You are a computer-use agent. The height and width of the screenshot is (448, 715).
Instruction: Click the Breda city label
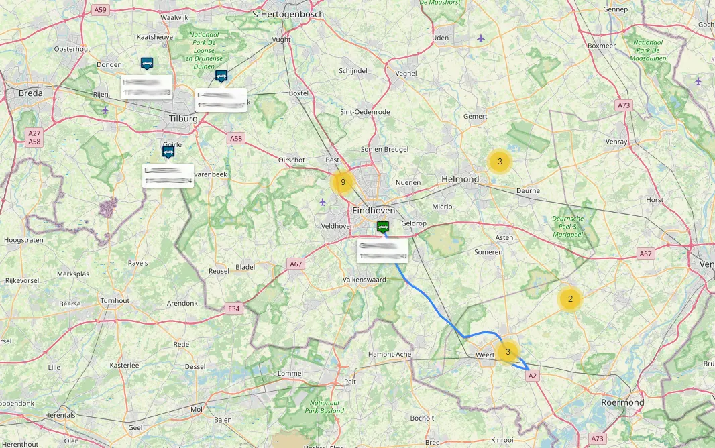click(x=31, y=93)
